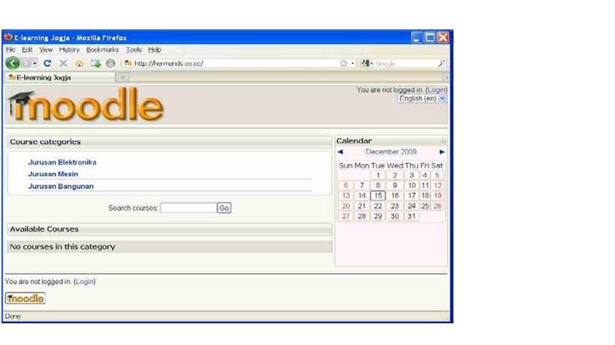Screen dimensions: 615x345
Task: Open the Jurusan Elektronika category
Action: point(62,162)
